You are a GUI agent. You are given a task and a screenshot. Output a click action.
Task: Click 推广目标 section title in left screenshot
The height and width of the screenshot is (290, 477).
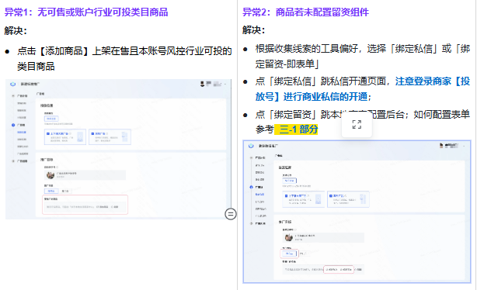(47, 160)
